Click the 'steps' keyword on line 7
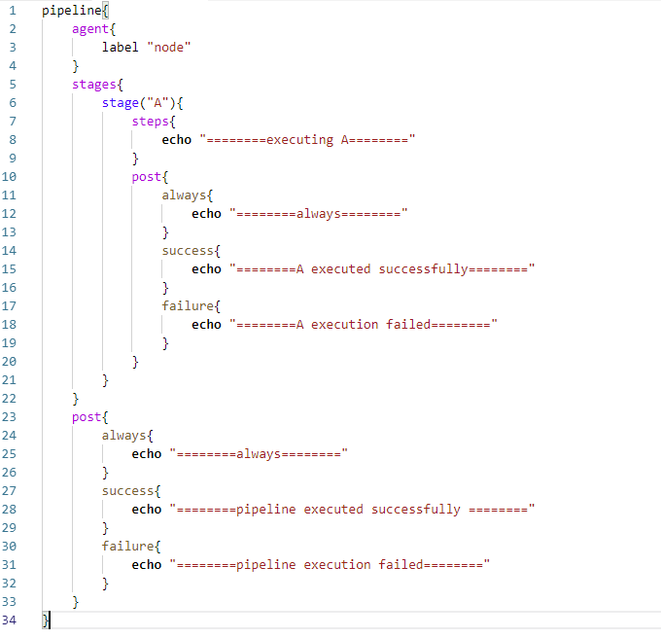Screen dimensions: 661x638 (x=151, y=121)
